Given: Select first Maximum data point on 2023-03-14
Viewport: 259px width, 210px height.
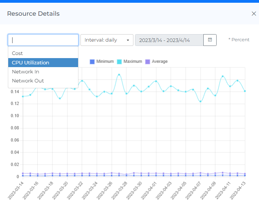Looking at the screenshot, I should point(23,96).
